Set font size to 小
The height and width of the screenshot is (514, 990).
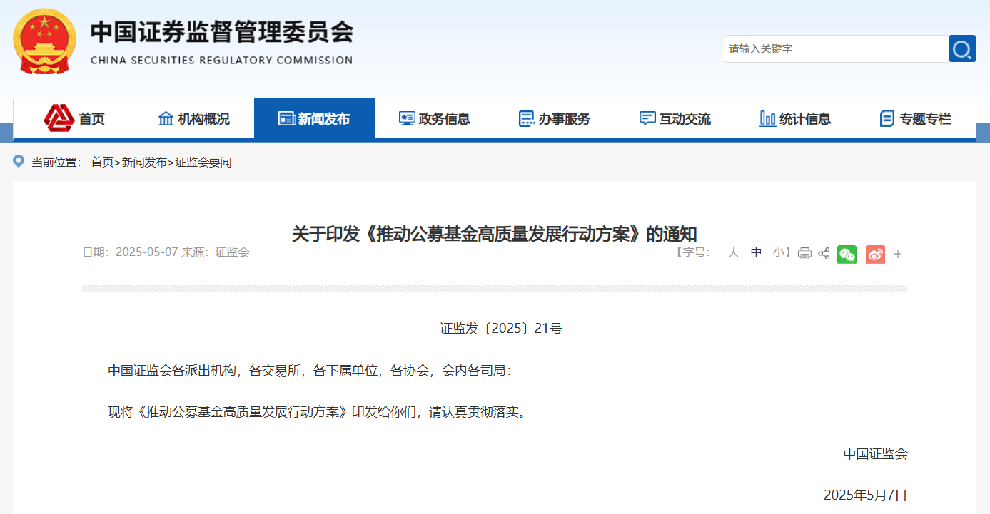pyautogui.click(x=779, y=252)
